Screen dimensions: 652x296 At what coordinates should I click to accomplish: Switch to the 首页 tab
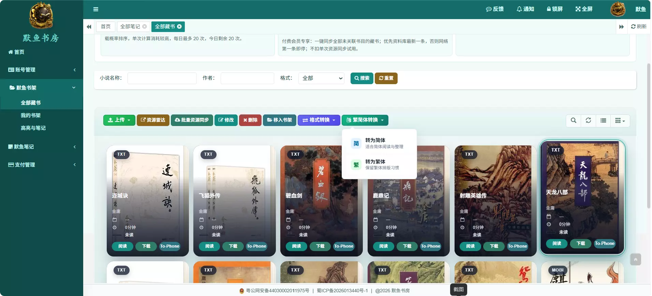(106, 27)
